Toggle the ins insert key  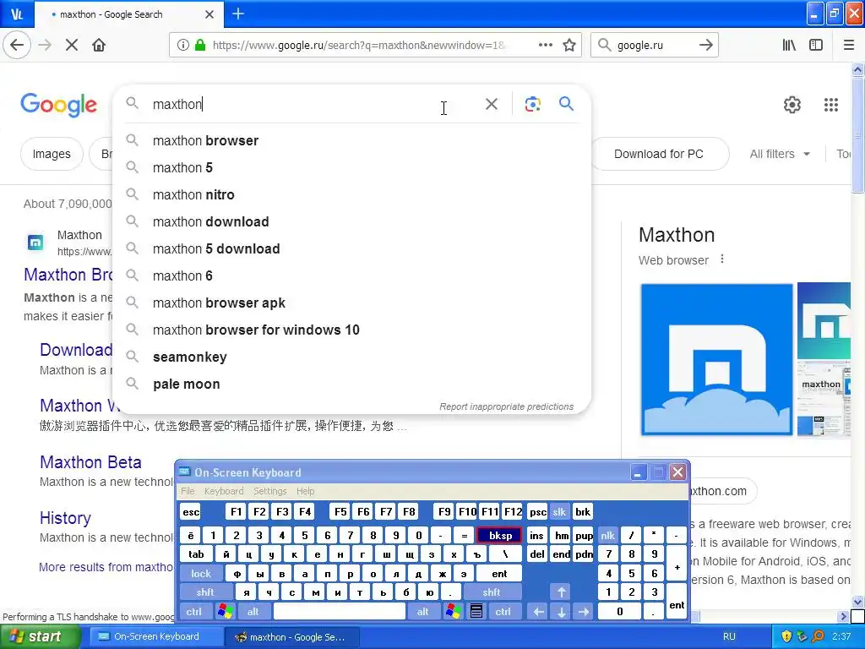[536, 535]
